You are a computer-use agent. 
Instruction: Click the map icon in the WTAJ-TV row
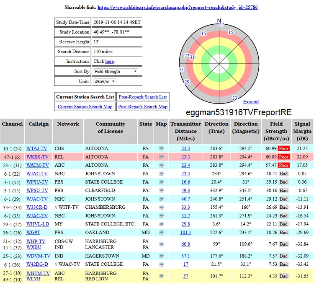click(161, 148)
